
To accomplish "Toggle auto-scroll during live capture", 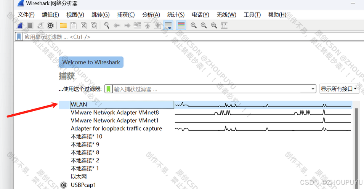I will pos(168,25).
